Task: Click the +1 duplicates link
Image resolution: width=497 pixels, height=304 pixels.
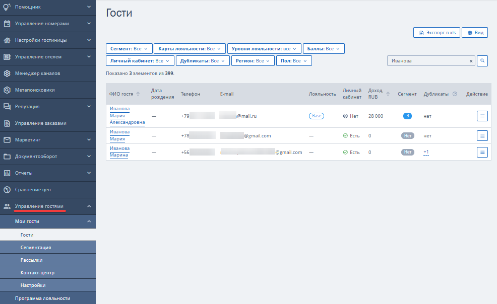Action: click(426, 152)
